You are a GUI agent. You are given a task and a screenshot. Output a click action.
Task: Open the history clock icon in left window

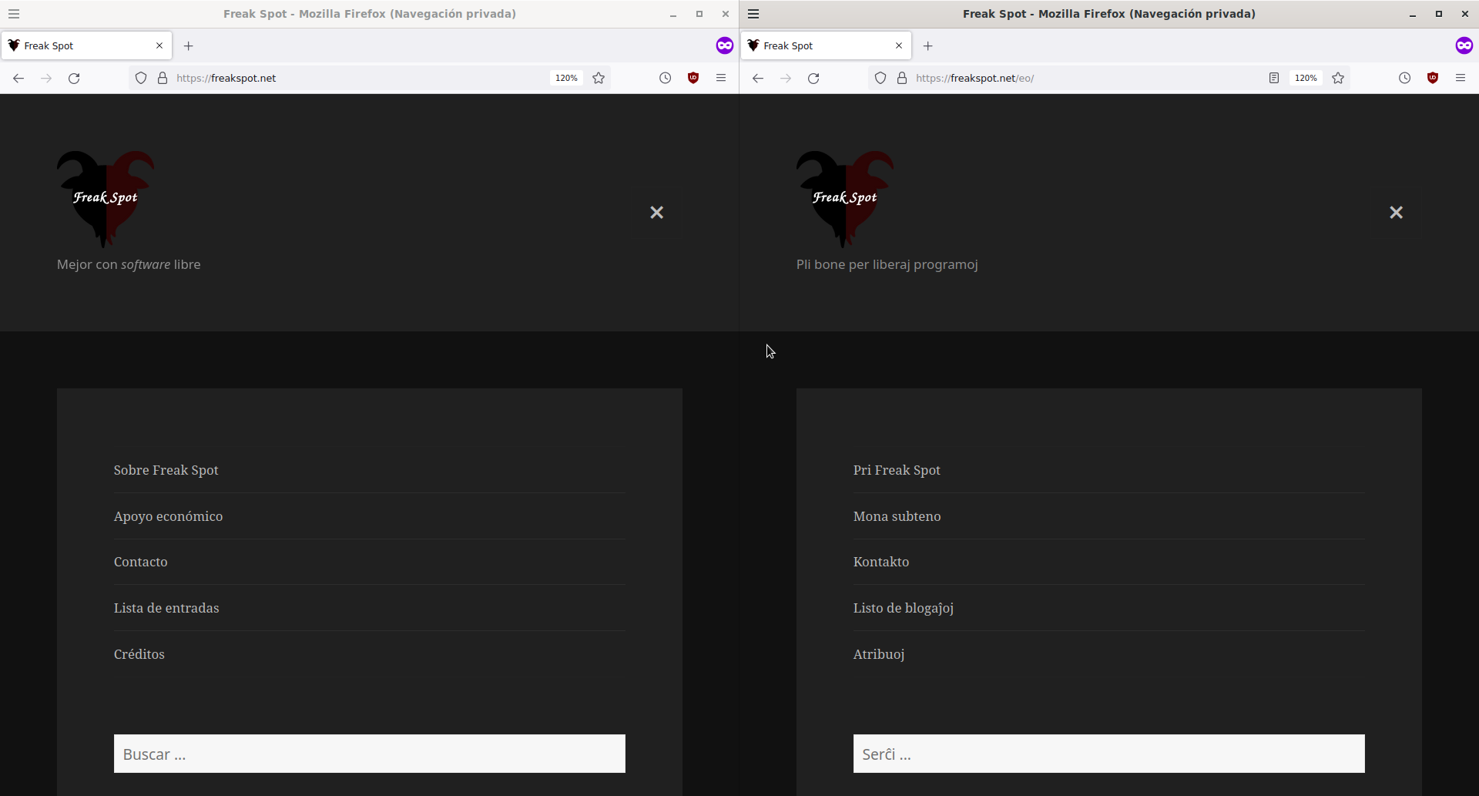[x=666, y=78]
